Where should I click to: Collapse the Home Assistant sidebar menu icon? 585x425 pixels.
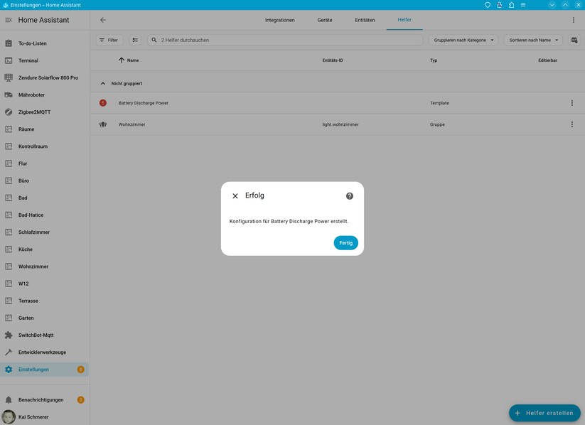pos(9,20)
